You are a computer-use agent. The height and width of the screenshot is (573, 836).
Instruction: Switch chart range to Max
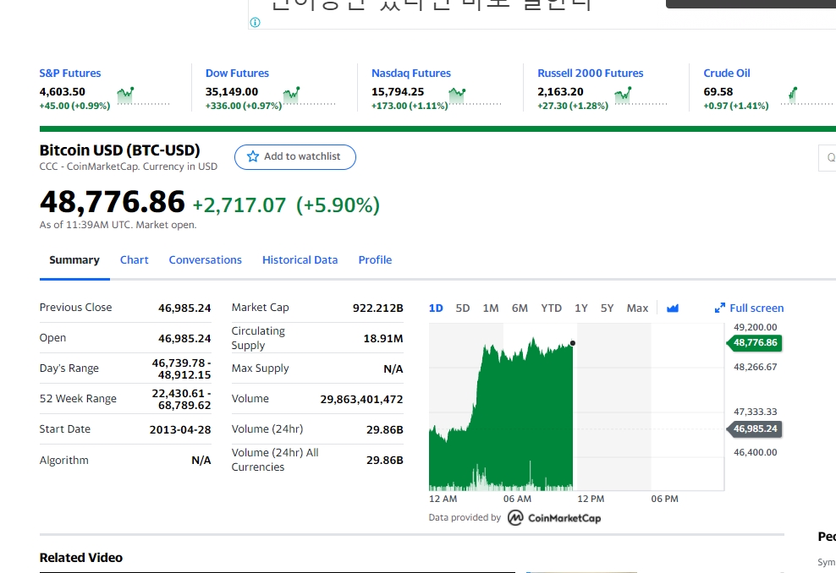coord(637,308)
